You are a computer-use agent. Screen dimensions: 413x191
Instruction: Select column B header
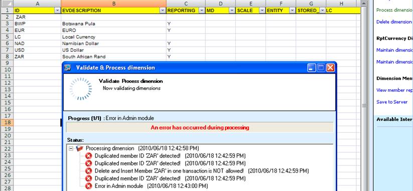113,4
